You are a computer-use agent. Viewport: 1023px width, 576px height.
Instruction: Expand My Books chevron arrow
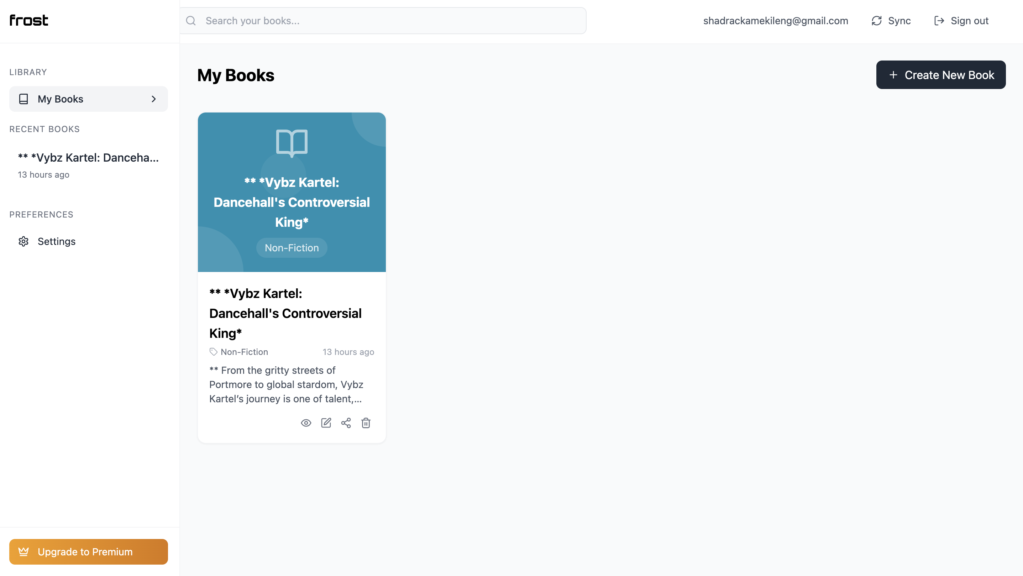[x=154, y=99]
